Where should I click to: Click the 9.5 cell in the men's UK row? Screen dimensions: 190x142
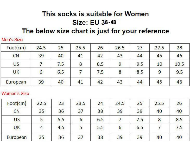pos(179,72)
